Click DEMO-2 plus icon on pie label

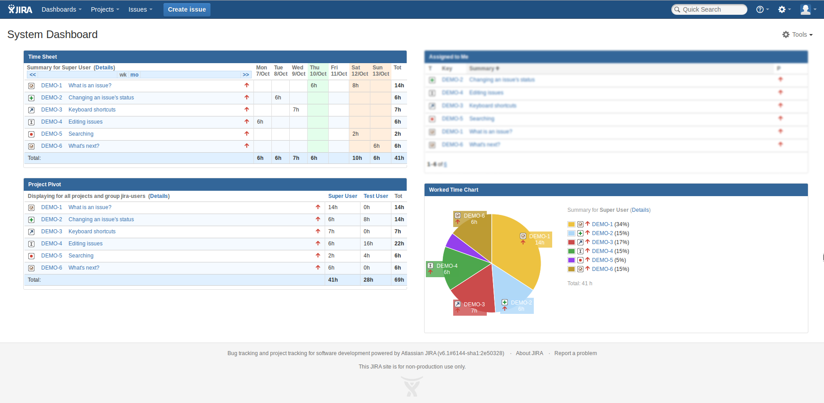click(505, 302)
